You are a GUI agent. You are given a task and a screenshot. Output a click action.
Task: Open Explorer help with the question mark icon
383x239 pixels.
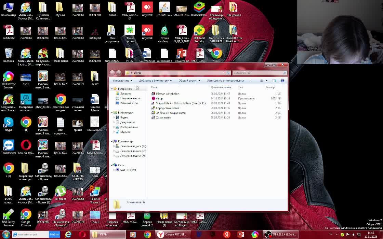(282, 81)
